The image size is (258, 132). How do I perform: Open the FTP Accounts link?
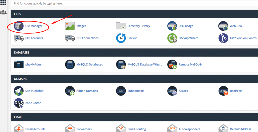[x=34, y=38]
